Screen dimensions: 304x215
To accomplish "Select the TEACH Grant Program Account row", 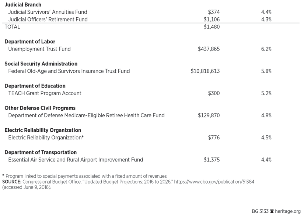I will [45, 93].
